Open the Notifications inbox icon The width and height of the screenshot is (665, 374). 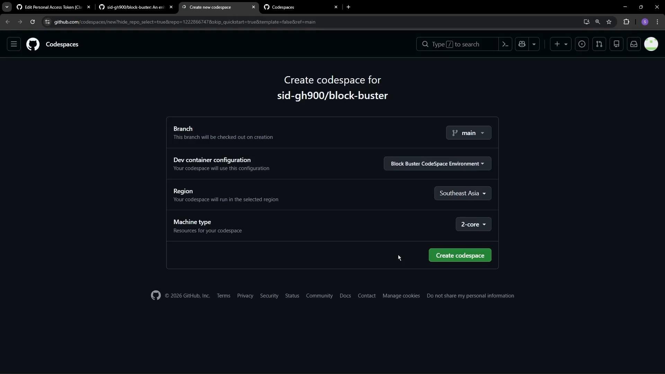(x=634, y=44)
